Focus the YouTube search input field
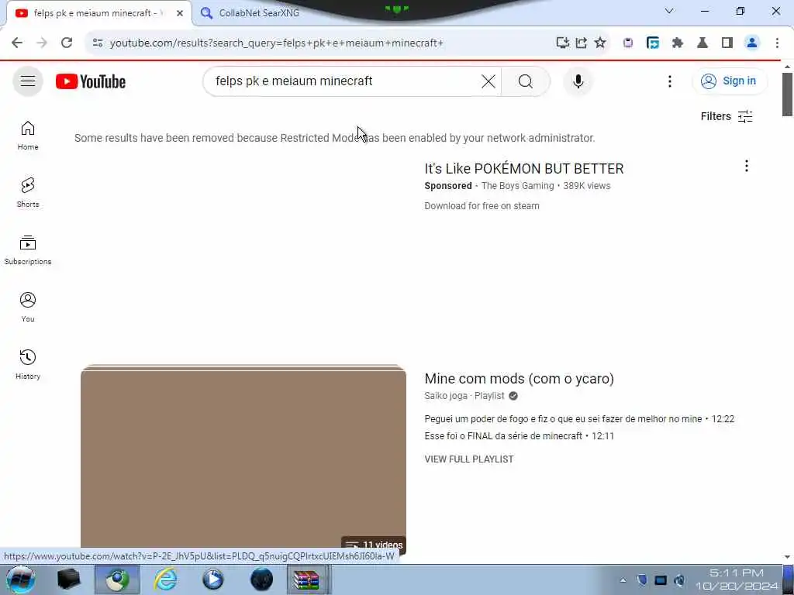This screenshot has width=794, height=595. [344, 81]
